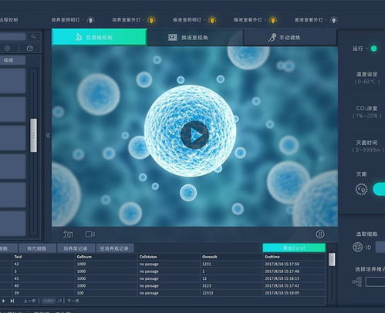Click Endtime 2017/8/18 15:17:56
Screen dimensions: 385x313
tap(282, 264)
